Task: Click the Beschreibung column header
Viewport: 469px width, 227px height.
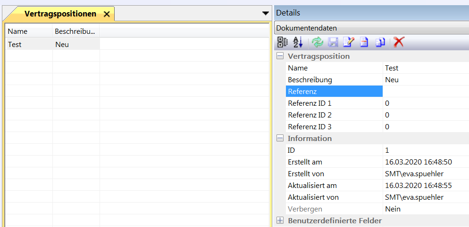Action: click(75, 31)
